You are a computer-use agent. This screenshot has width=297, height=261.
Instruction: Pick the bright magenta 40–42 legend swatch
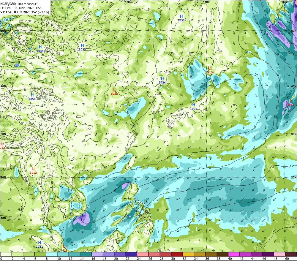(x=234, y=254)
